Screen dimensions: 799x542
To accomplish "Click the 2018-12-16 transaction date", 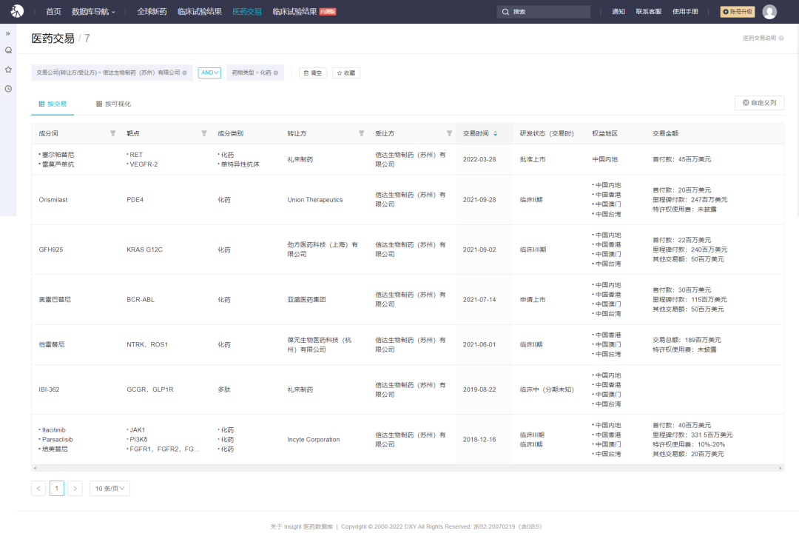I will click(x=479, y=440).
